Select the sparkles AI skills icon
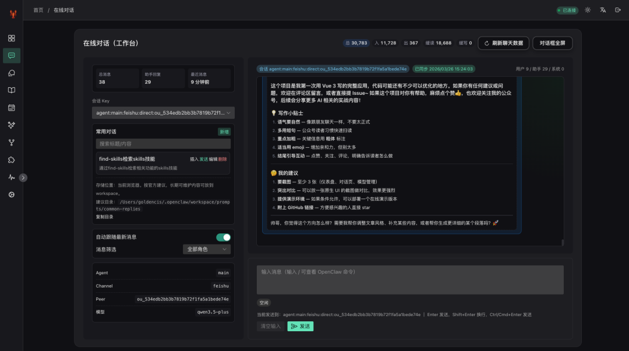 pos(12,125)
